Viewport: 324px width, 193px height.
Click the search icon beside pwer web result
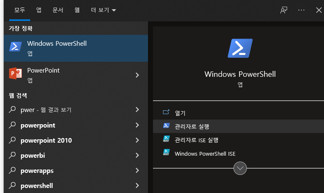pyautogui.click(x=13, y=110)
